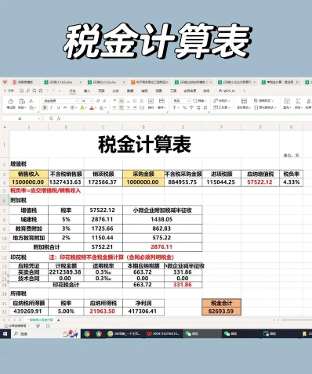Click the WPS taskbar item
The image size is (312, 374).
tap(163, 333)
